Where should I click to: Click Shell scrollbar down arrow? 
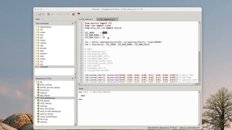[x=199, y=125]
